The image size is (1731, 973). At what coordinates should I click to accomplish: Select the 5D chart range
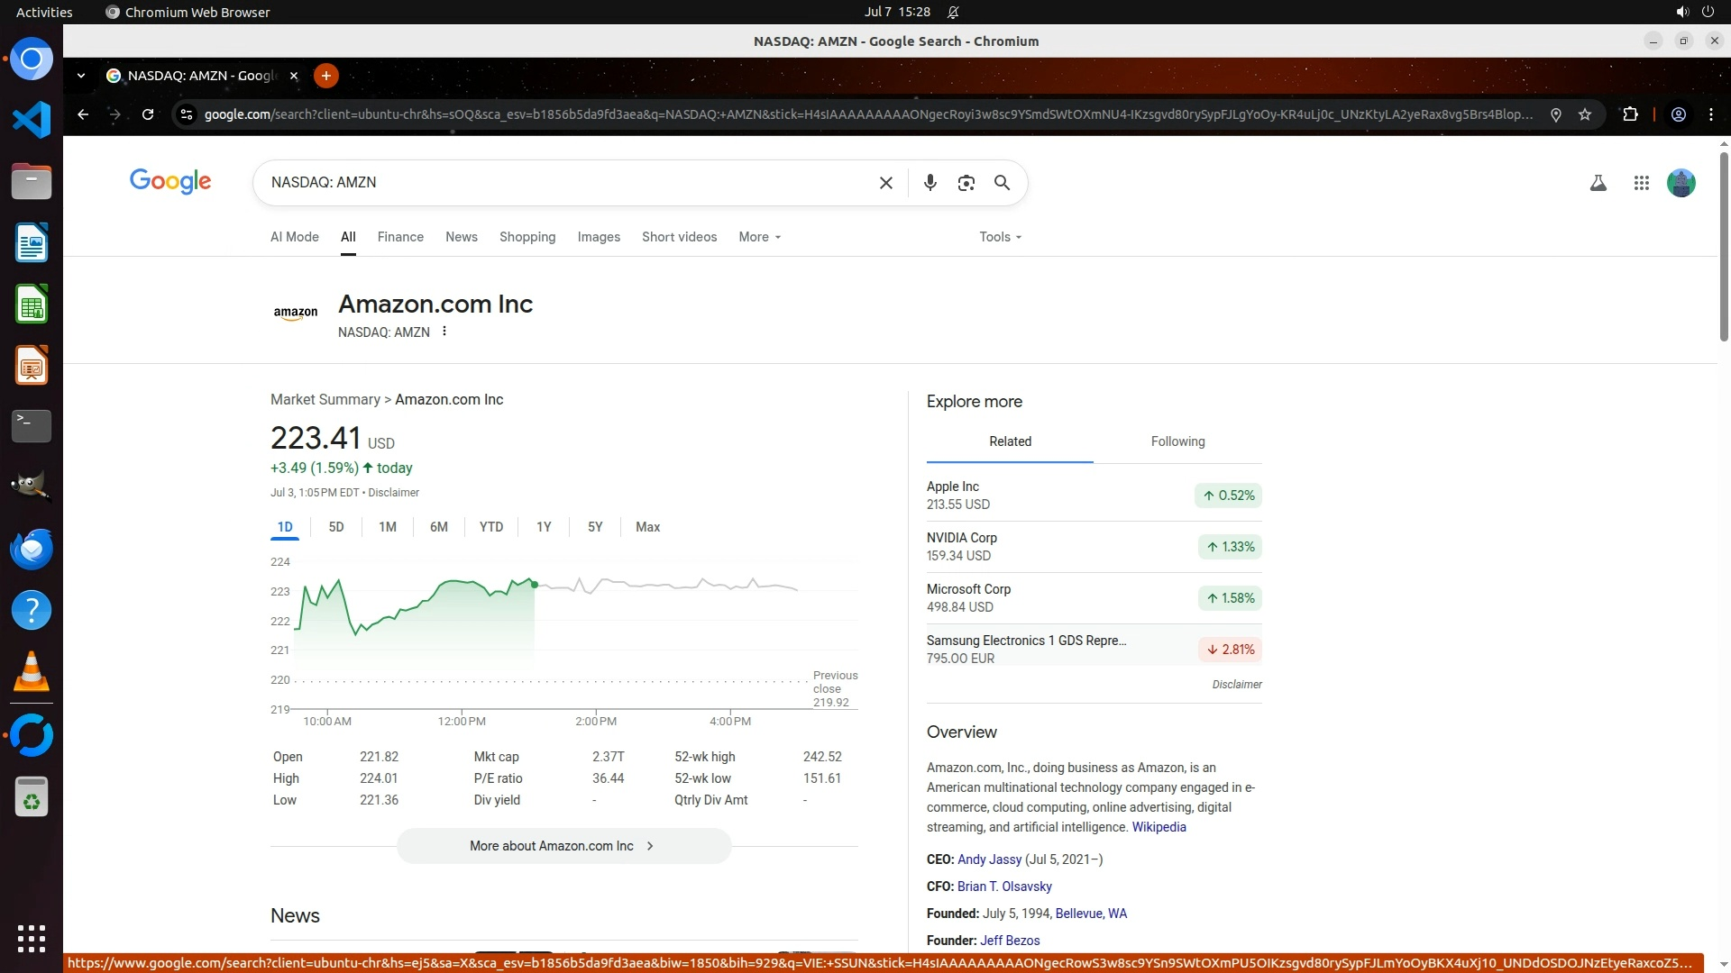(x=336, y=527)
